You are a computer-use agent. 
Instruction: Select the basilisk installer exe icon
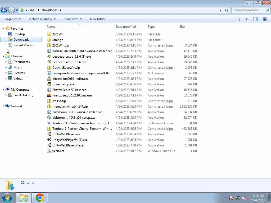click(49, 51)
